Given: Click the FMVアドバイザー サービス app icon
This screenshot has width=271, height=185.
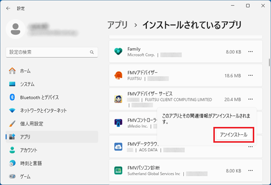Looking at the screenshot, I should tap(118, 99).
